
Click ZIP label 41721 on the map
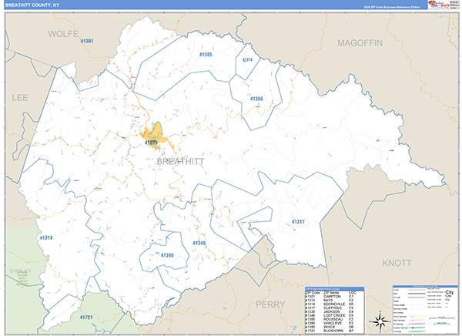point(86,318)
